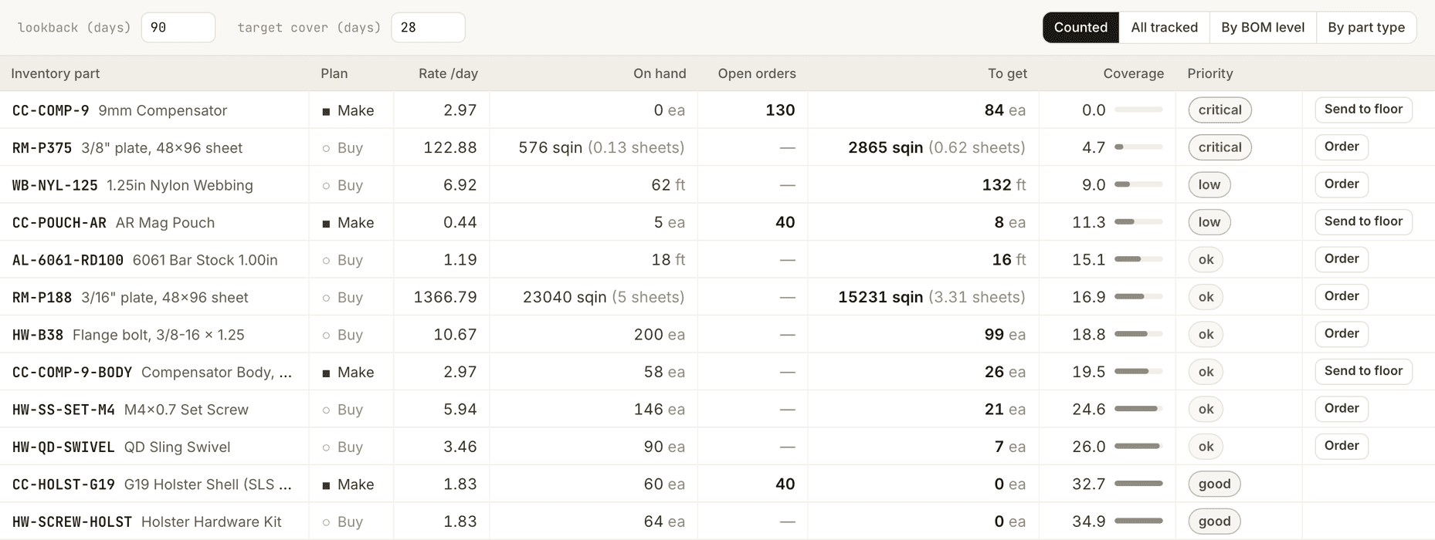Click the Inventory part column header
The width and height of the screenshot is (1435, 540).
tap(56, 73)
